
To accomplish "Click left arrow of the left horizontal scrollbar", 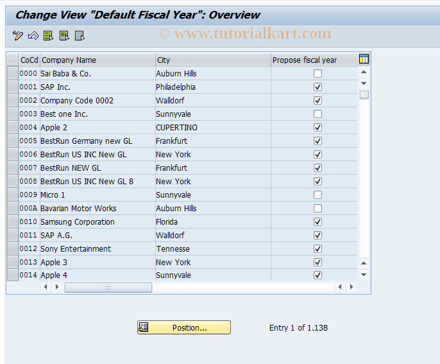I will coord(46,287).
